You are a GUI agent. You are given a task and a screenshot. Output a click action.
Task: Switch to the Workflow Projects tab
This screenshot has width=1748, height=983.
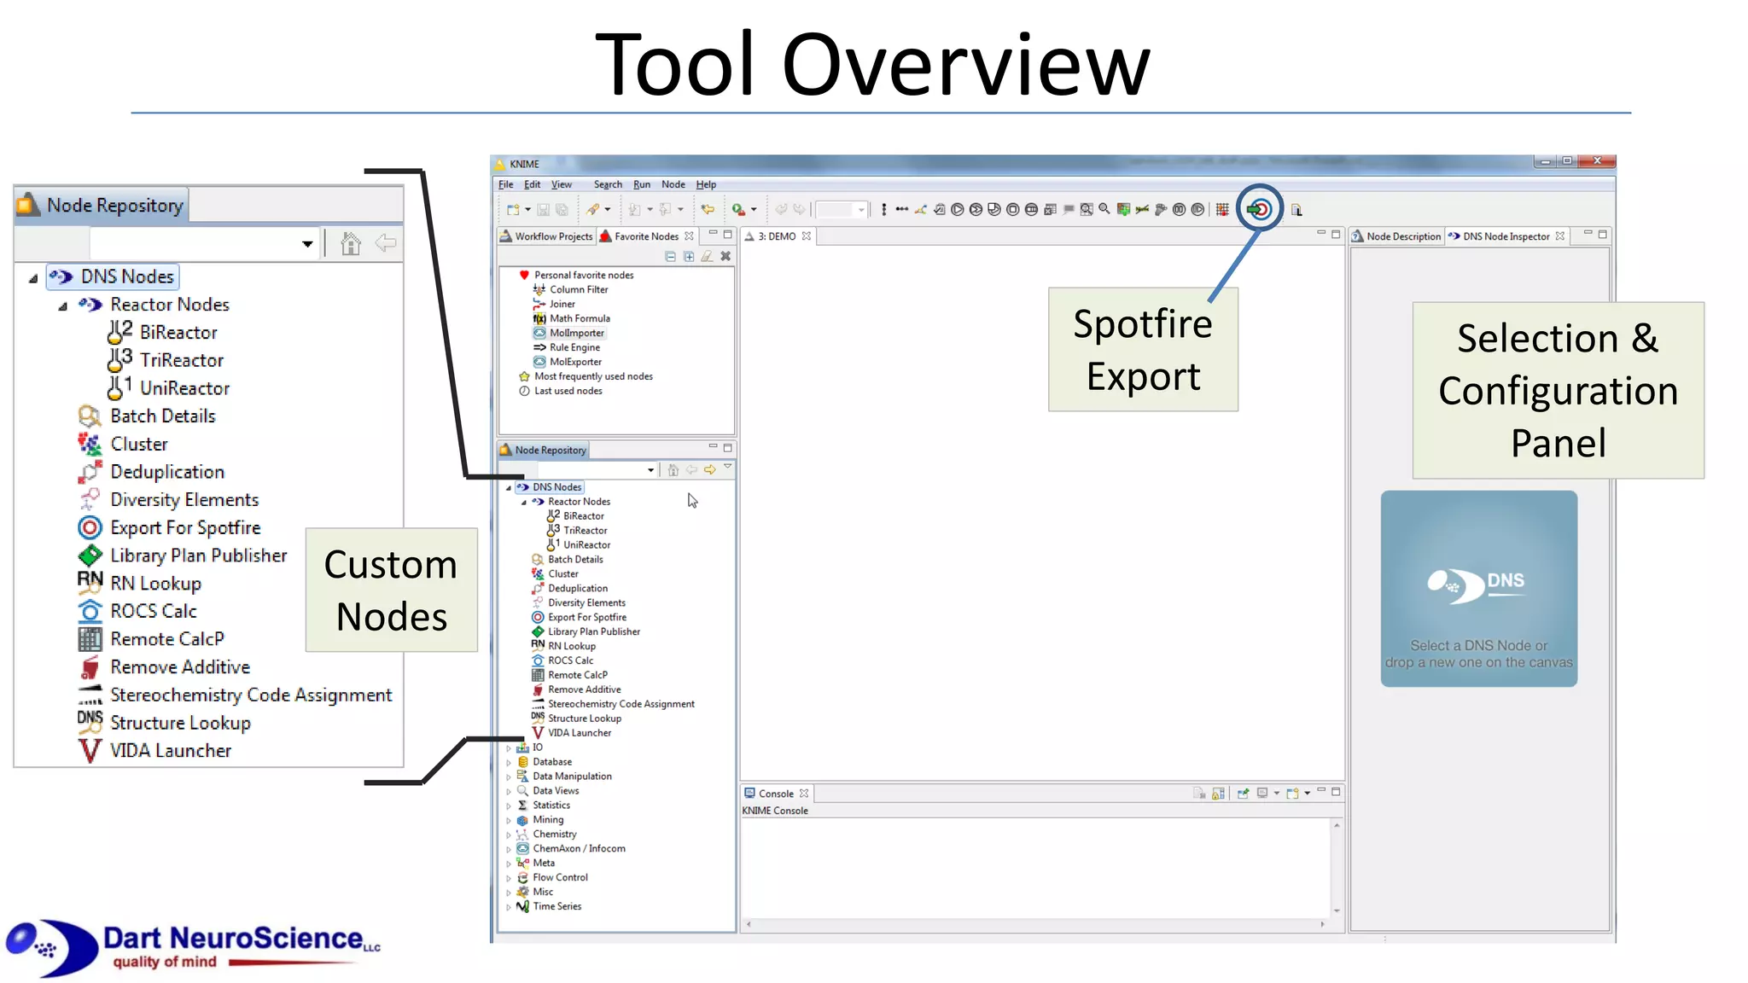click(546, 236)
